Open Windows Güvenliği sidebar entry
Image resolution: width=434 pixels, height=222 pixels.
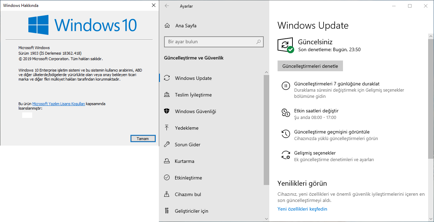tap(211, 111)
